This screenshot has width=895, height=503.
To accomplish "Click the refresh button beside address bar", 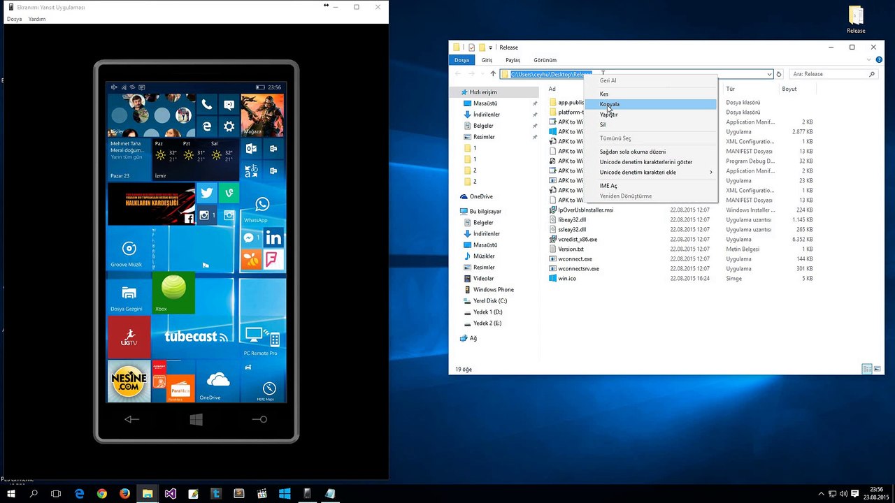I will tap(779, 74).
